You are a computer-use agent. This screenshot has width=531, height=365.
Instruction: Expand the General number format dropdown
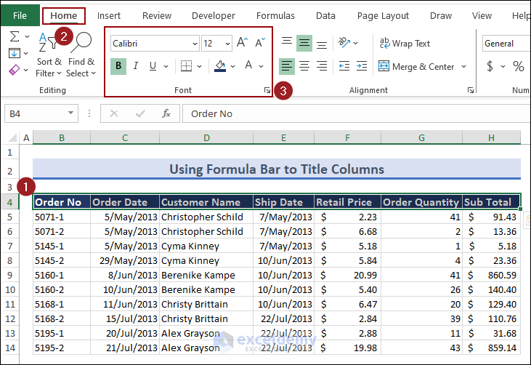click(506, 44)
